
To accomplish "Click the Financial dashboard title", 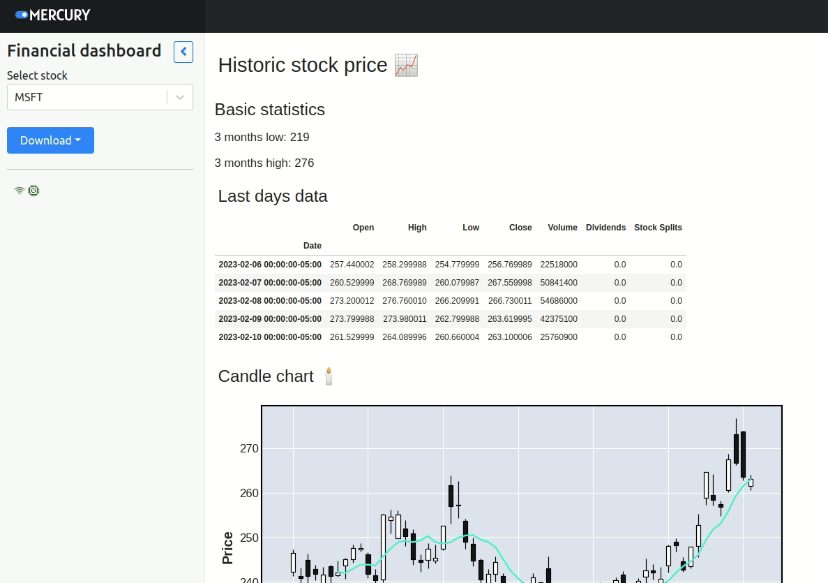I will (84, 51).
